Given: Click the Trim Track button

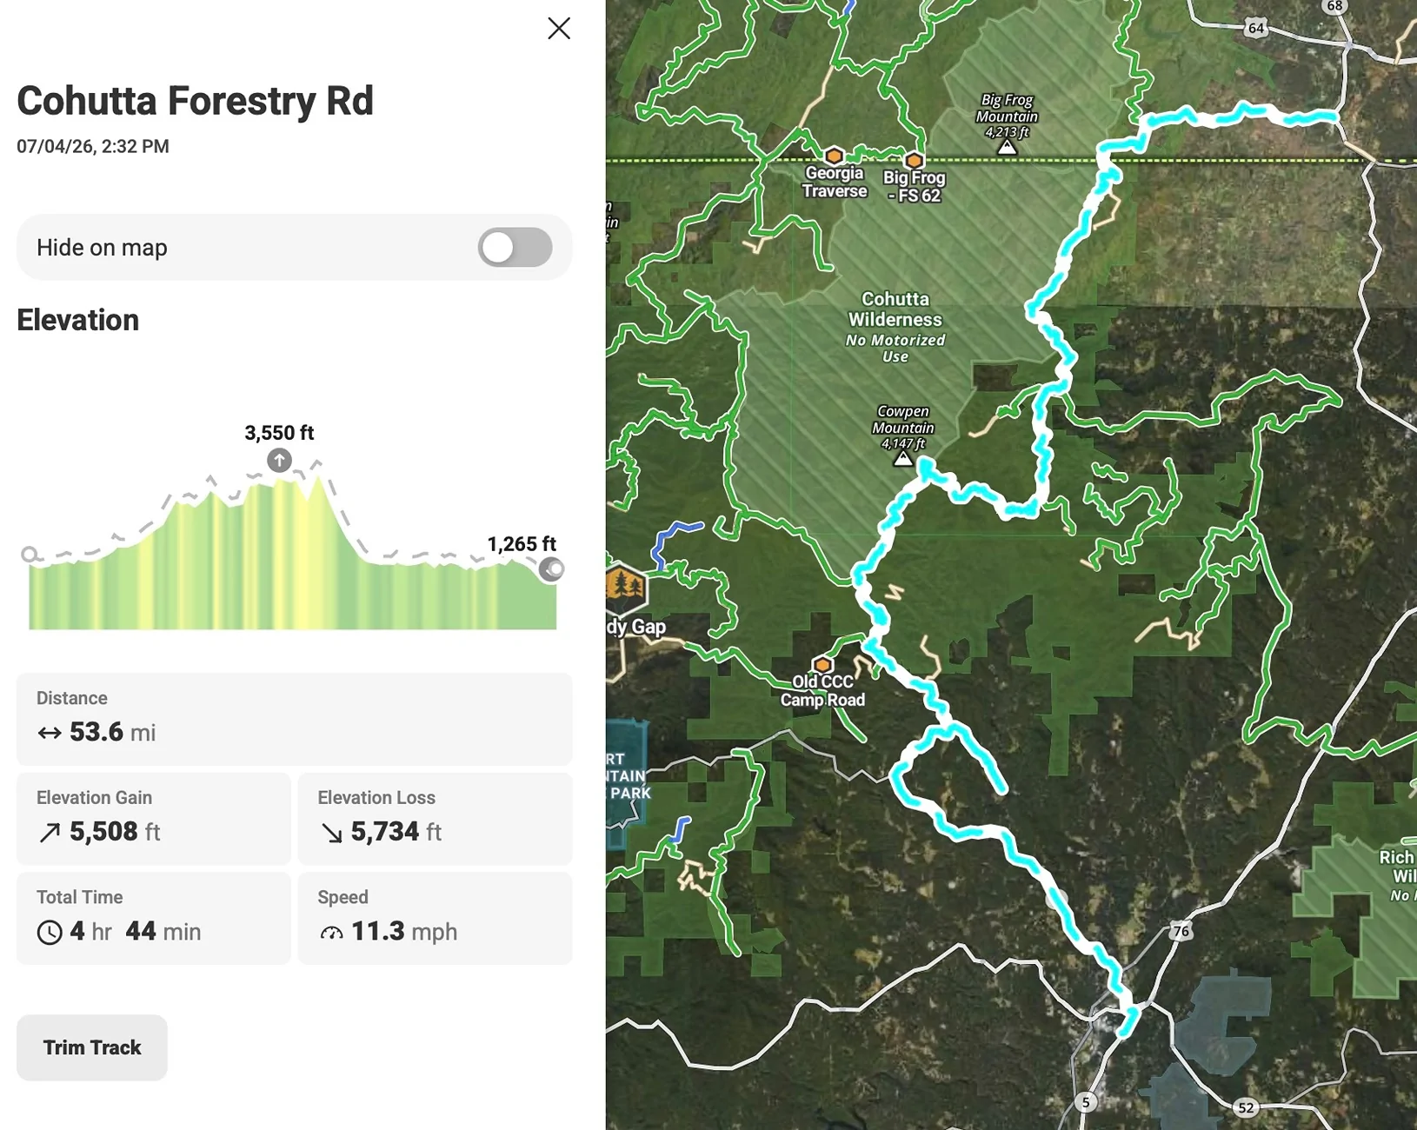Looking at the screenshot, I should 92,1047.
